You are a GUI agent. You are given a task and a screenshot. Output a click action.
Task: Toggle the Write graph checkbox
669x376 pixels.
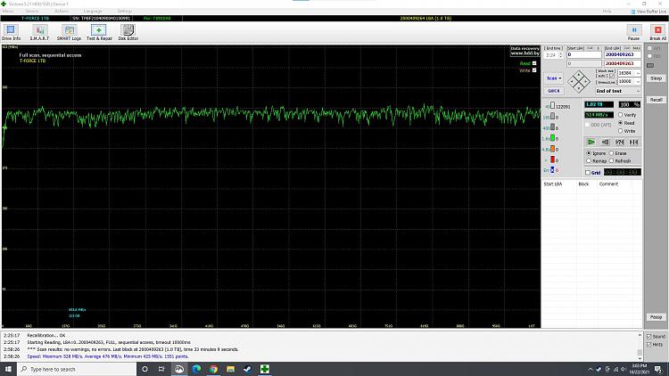[534, 70]
